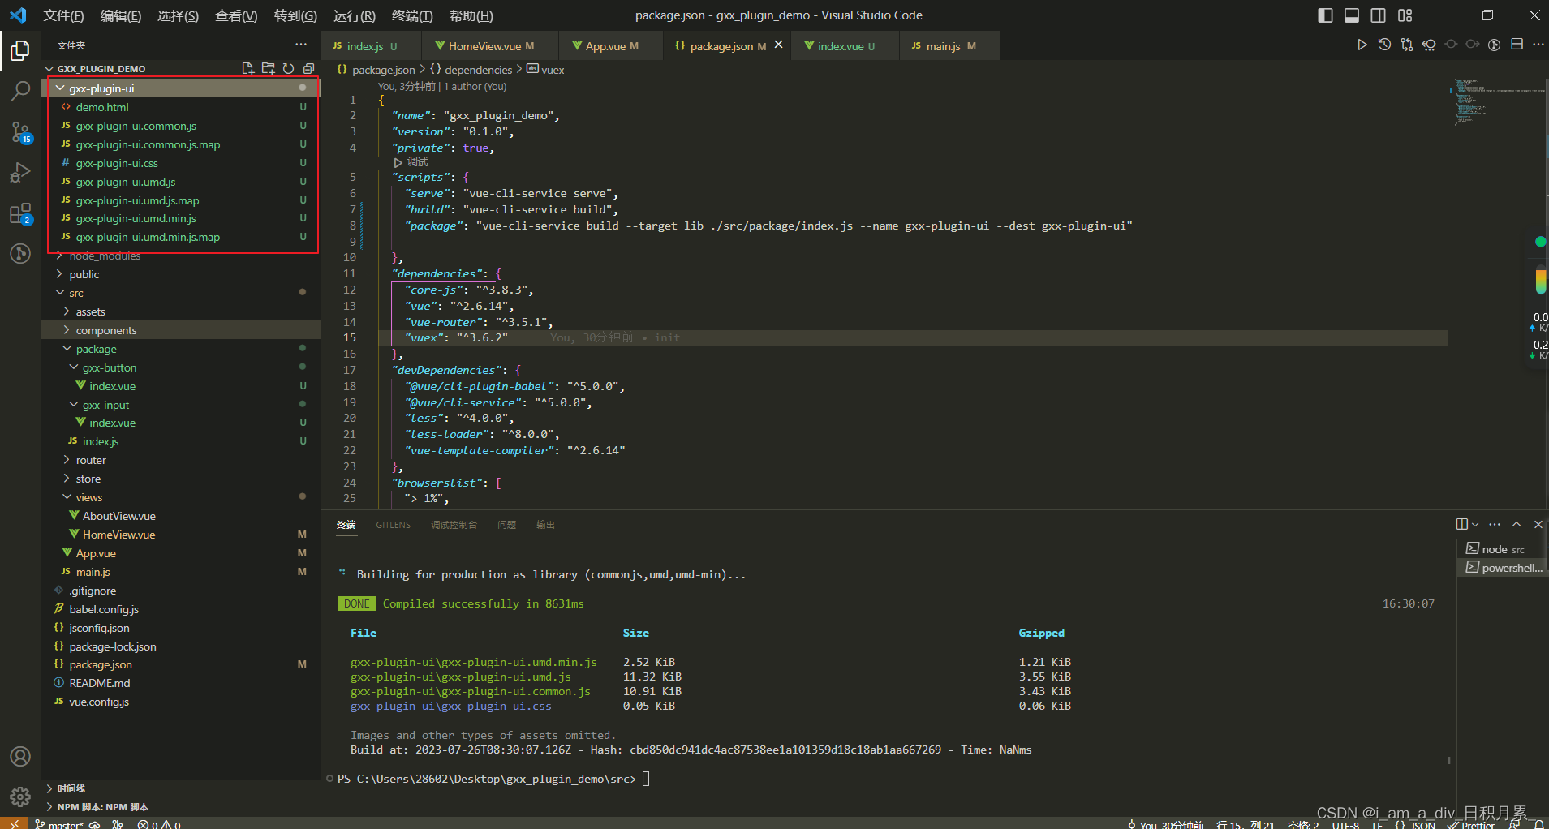
Task: Customize layout icon in title bar
Action: 1405,15
